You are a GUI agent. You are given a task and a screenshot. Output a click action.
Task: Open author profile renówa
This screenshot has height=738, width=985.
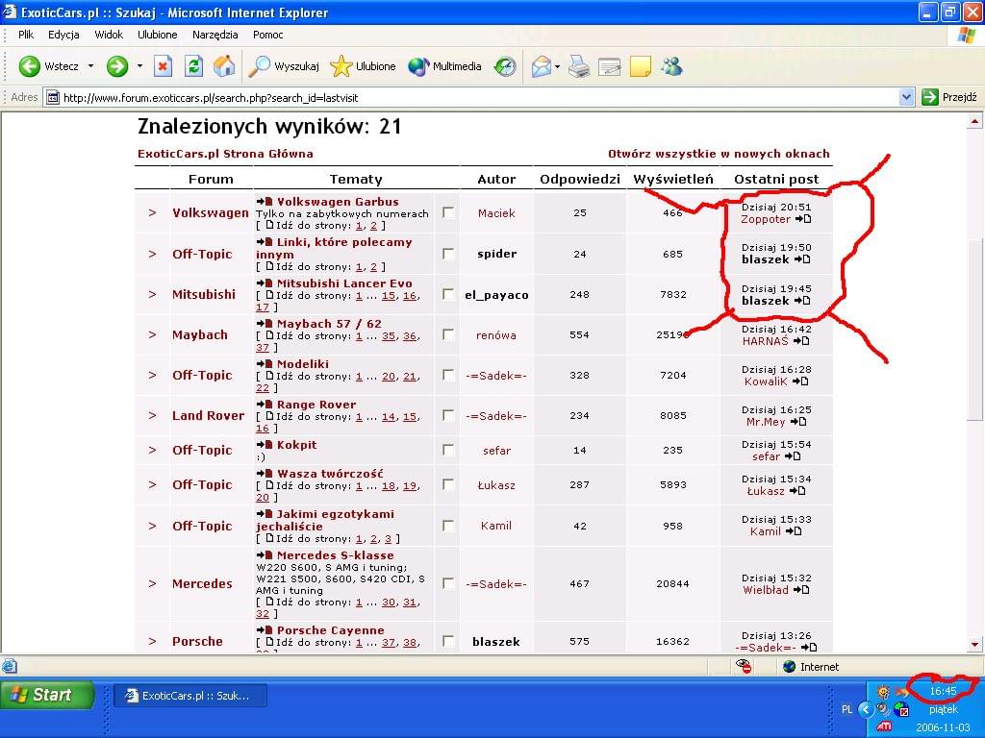495,335
